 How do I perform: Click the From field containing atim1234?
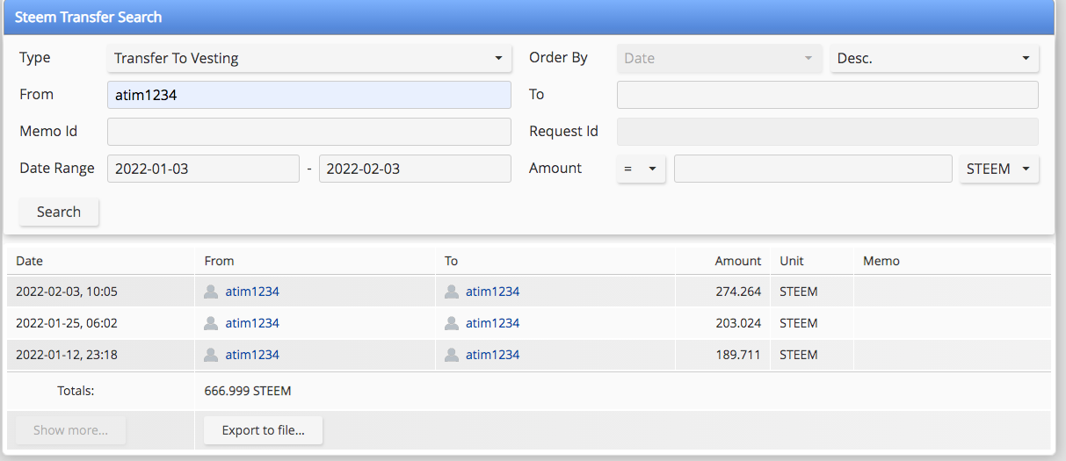(x=308, y=95)
